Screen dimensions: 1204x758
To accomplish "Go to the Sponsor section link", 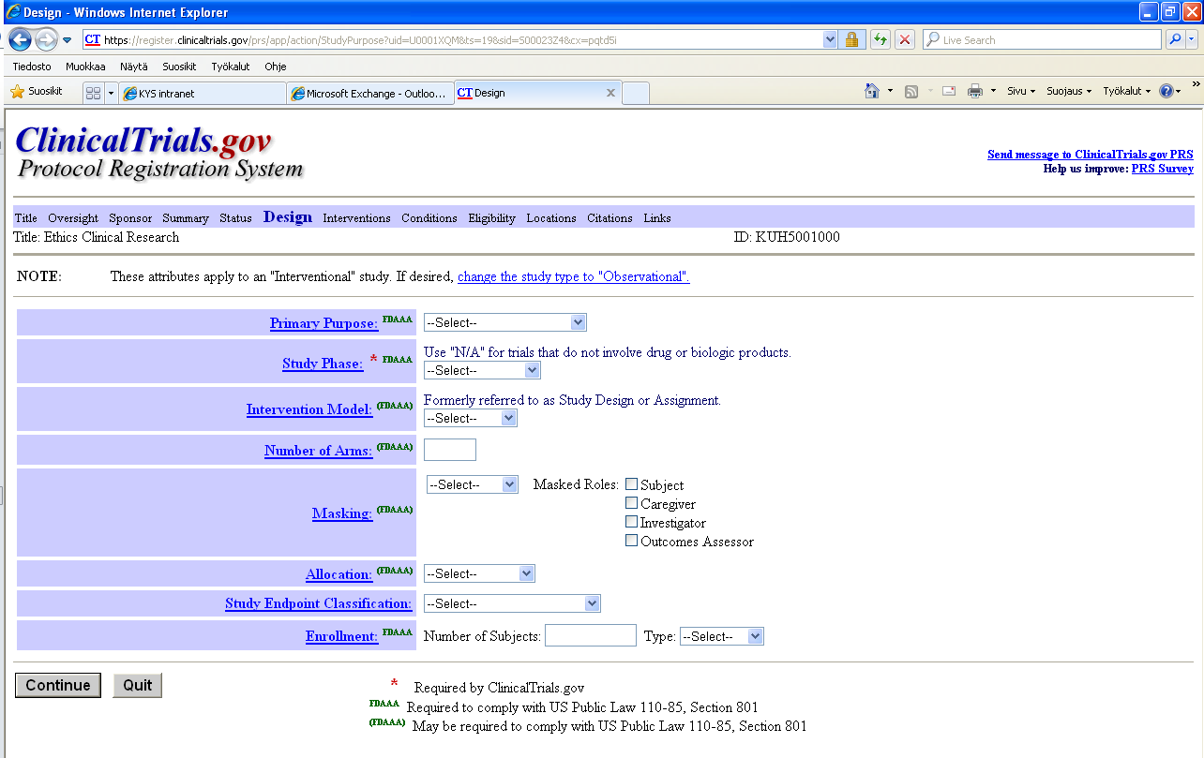I will click(x=130, y=218).
